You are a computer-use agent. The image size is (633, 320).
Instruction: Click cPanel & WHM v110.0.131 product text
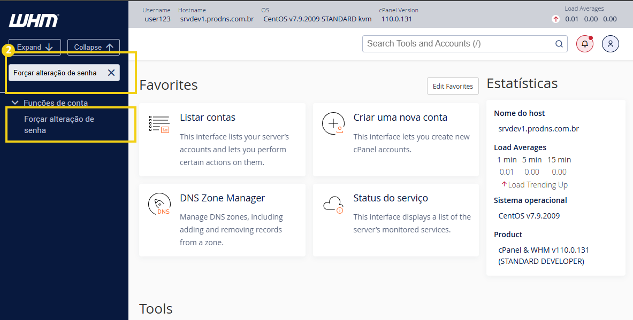[x=544, y=255]
